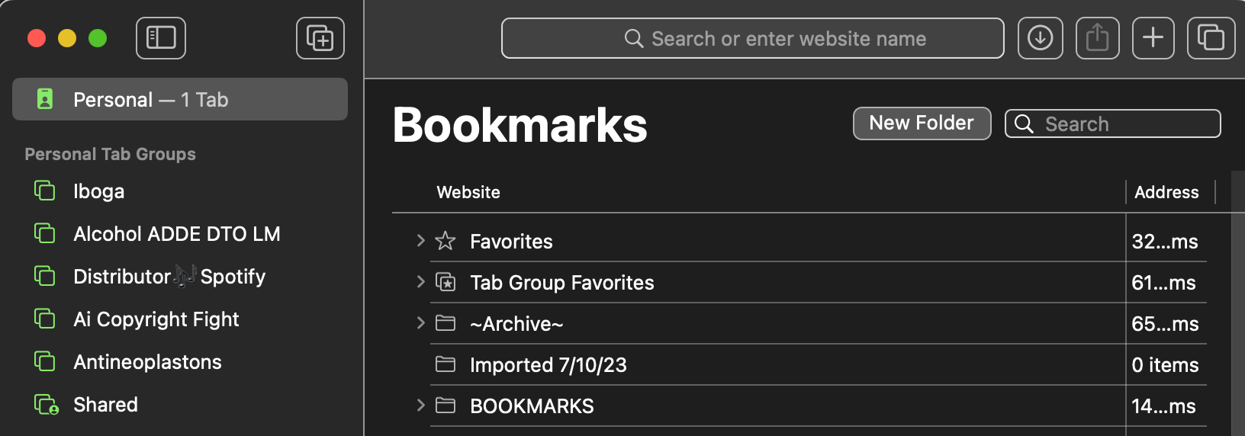
Task: Click the website address bar
Action: pyautogui.click(x=752, y=38)
